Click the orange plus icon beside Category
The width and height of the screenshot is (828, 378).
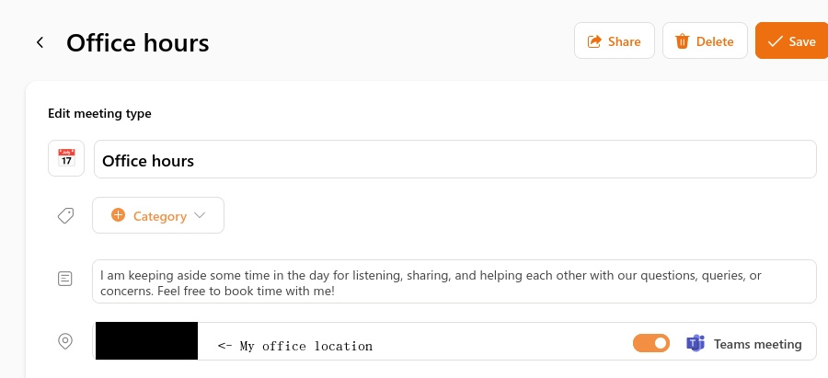(118, 215)
